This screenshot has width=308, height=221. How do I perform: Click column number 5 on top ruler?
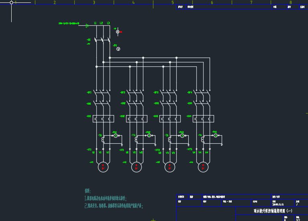(173, 2)
